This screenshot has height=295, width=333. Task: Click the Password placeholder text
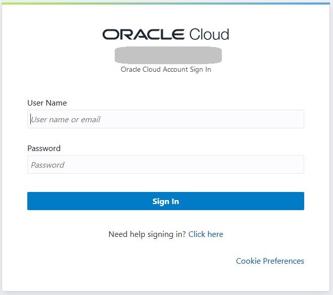[x=47, y=165]
